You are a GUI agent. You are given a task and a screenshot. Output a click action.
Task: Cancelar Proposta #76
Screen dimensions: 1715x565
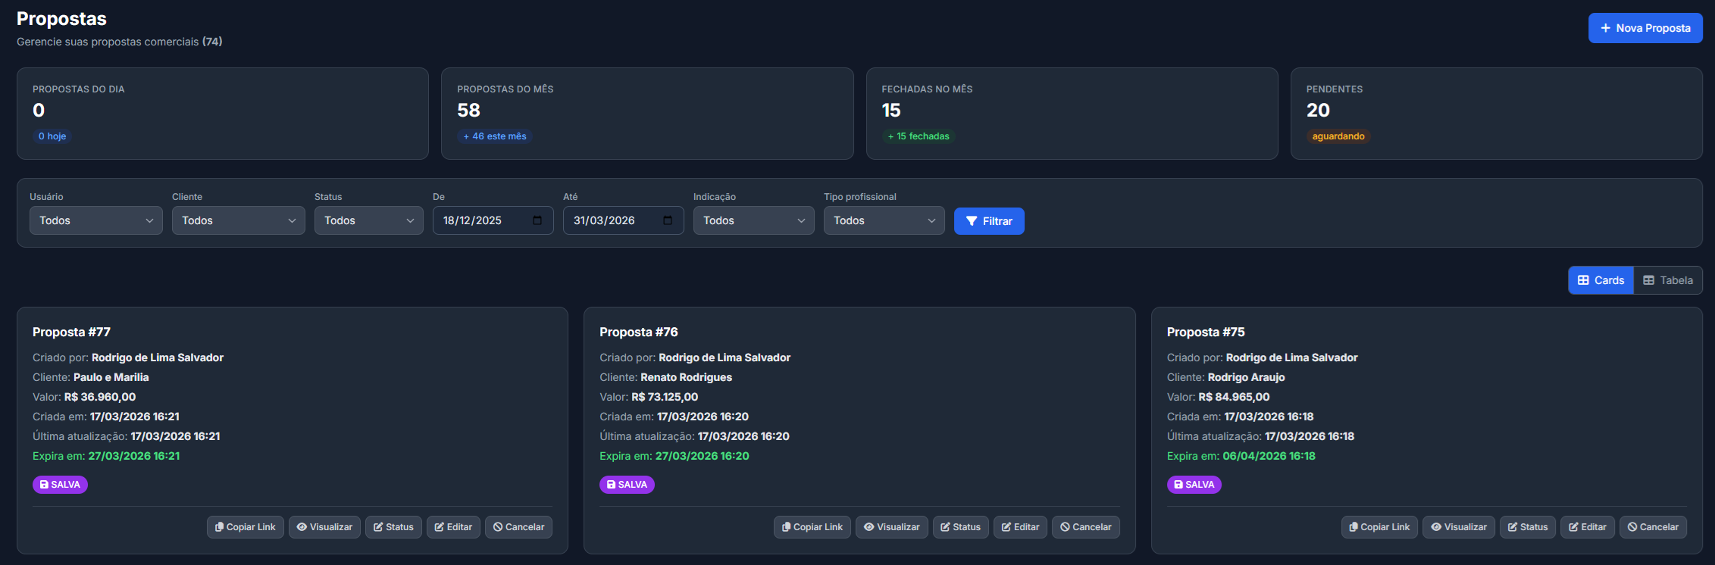[x=1086, y=527]
